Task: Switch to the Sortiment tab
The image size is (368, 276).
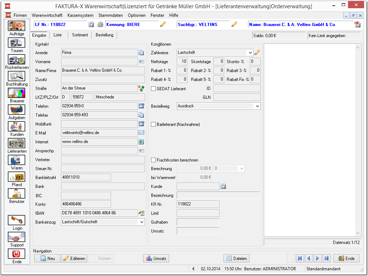Action: (x=80, y=35)
